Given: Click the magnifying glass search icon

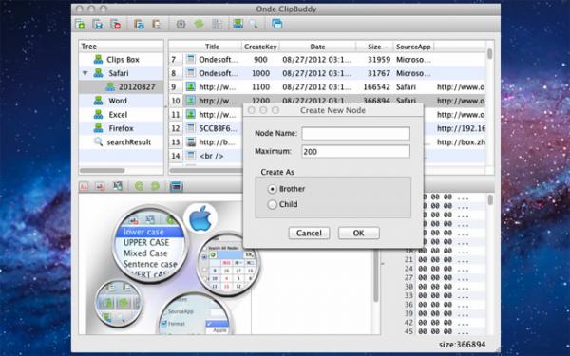Looking at the screenshot, I should coord(254,25).
